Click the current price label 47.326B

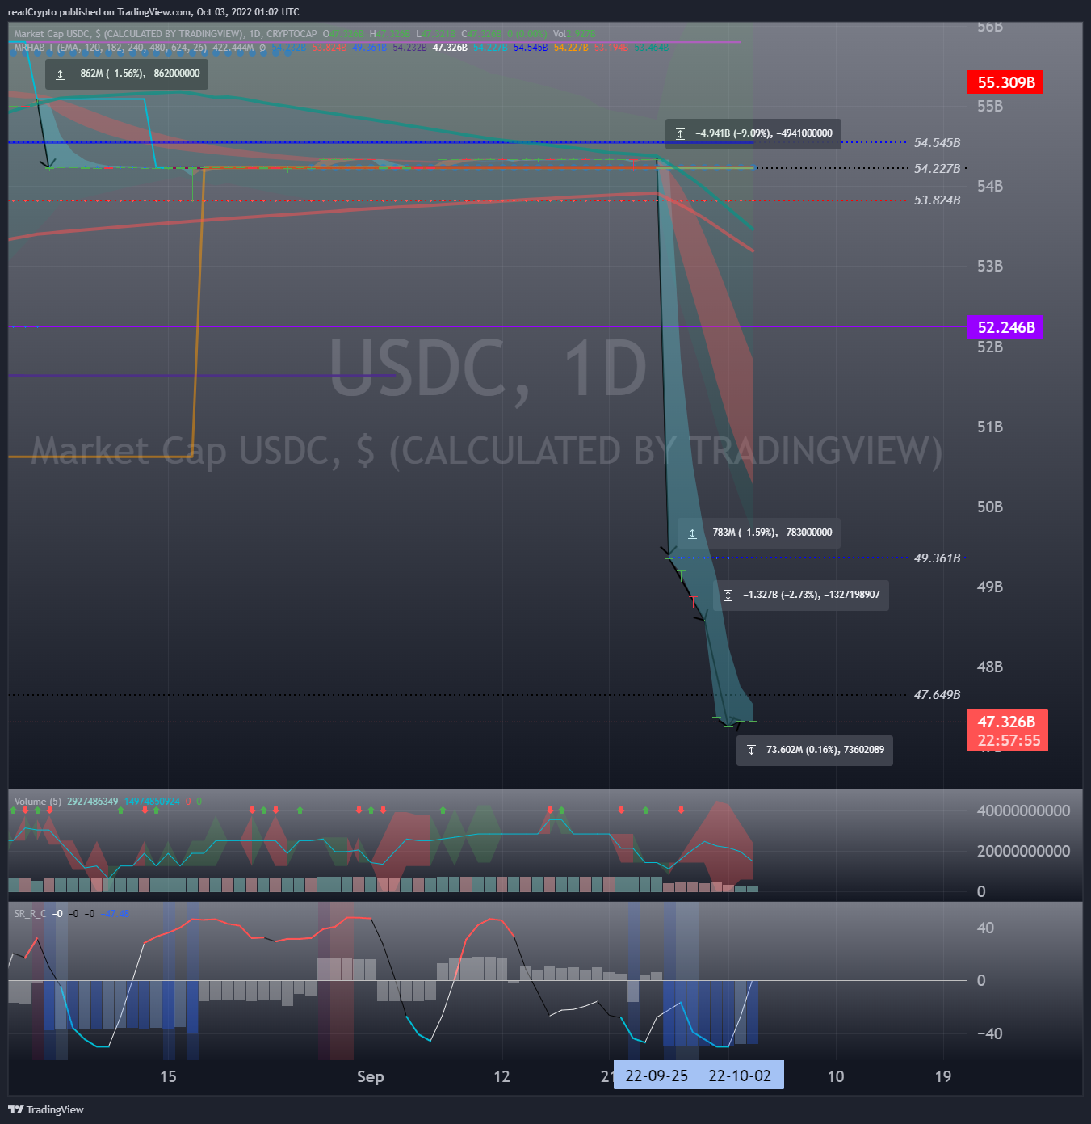tap(1006, 722)
